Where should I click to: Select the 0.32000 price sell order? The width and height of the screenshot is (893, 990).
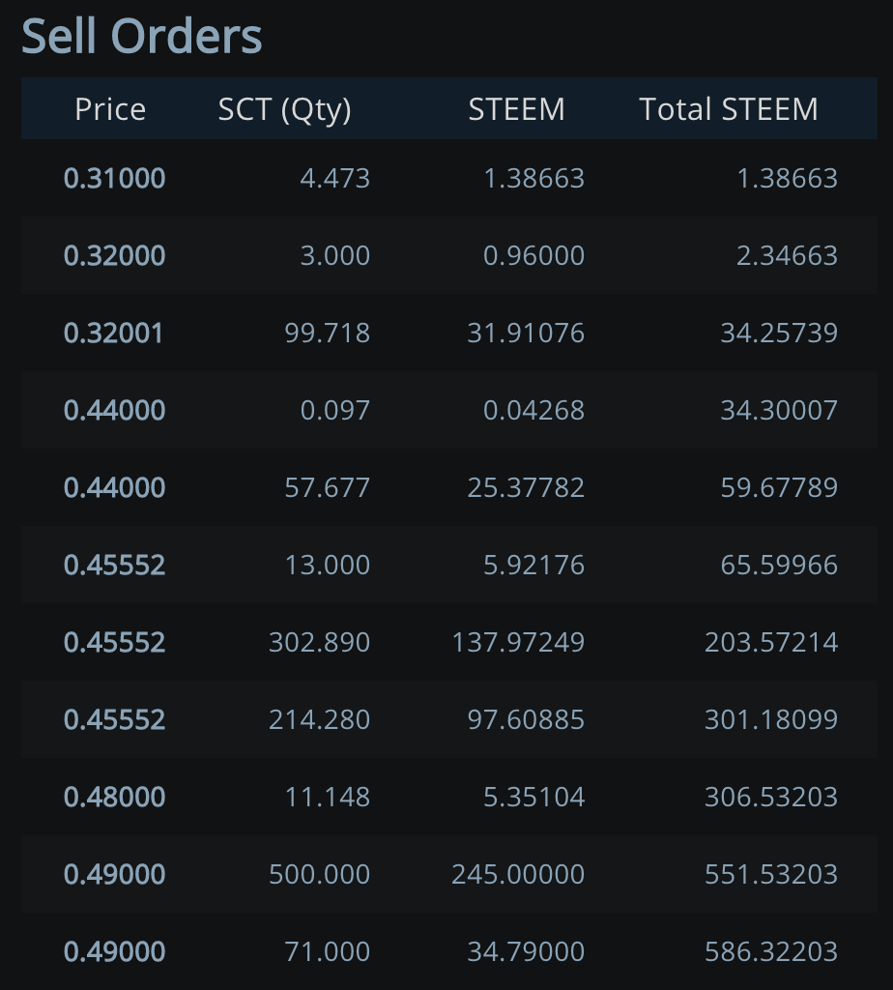pyautogui.click(x=114, y=255)
